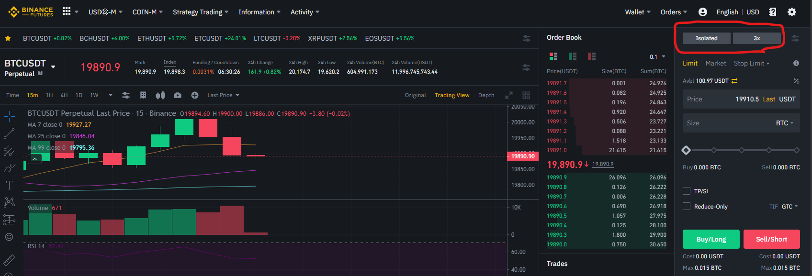This screenshot has height=276, width=812.
Task: Click the plus add icon in chart toolbar
Action: coord(195,95)
